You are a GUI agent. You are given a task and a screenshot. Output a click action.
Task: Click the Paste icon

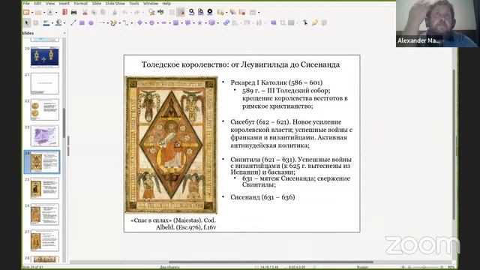[x=103, y=12]
